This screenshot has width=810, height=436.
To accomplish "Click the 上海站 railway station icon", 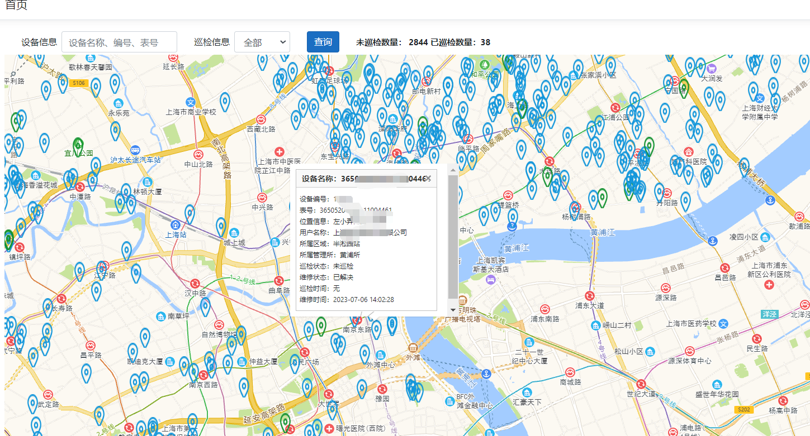I will [176, 224].
